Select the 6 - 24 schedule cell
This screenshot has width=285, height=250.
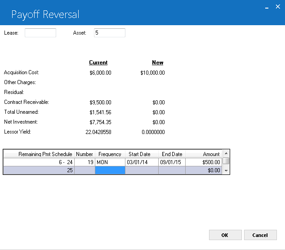pos(39,162)
